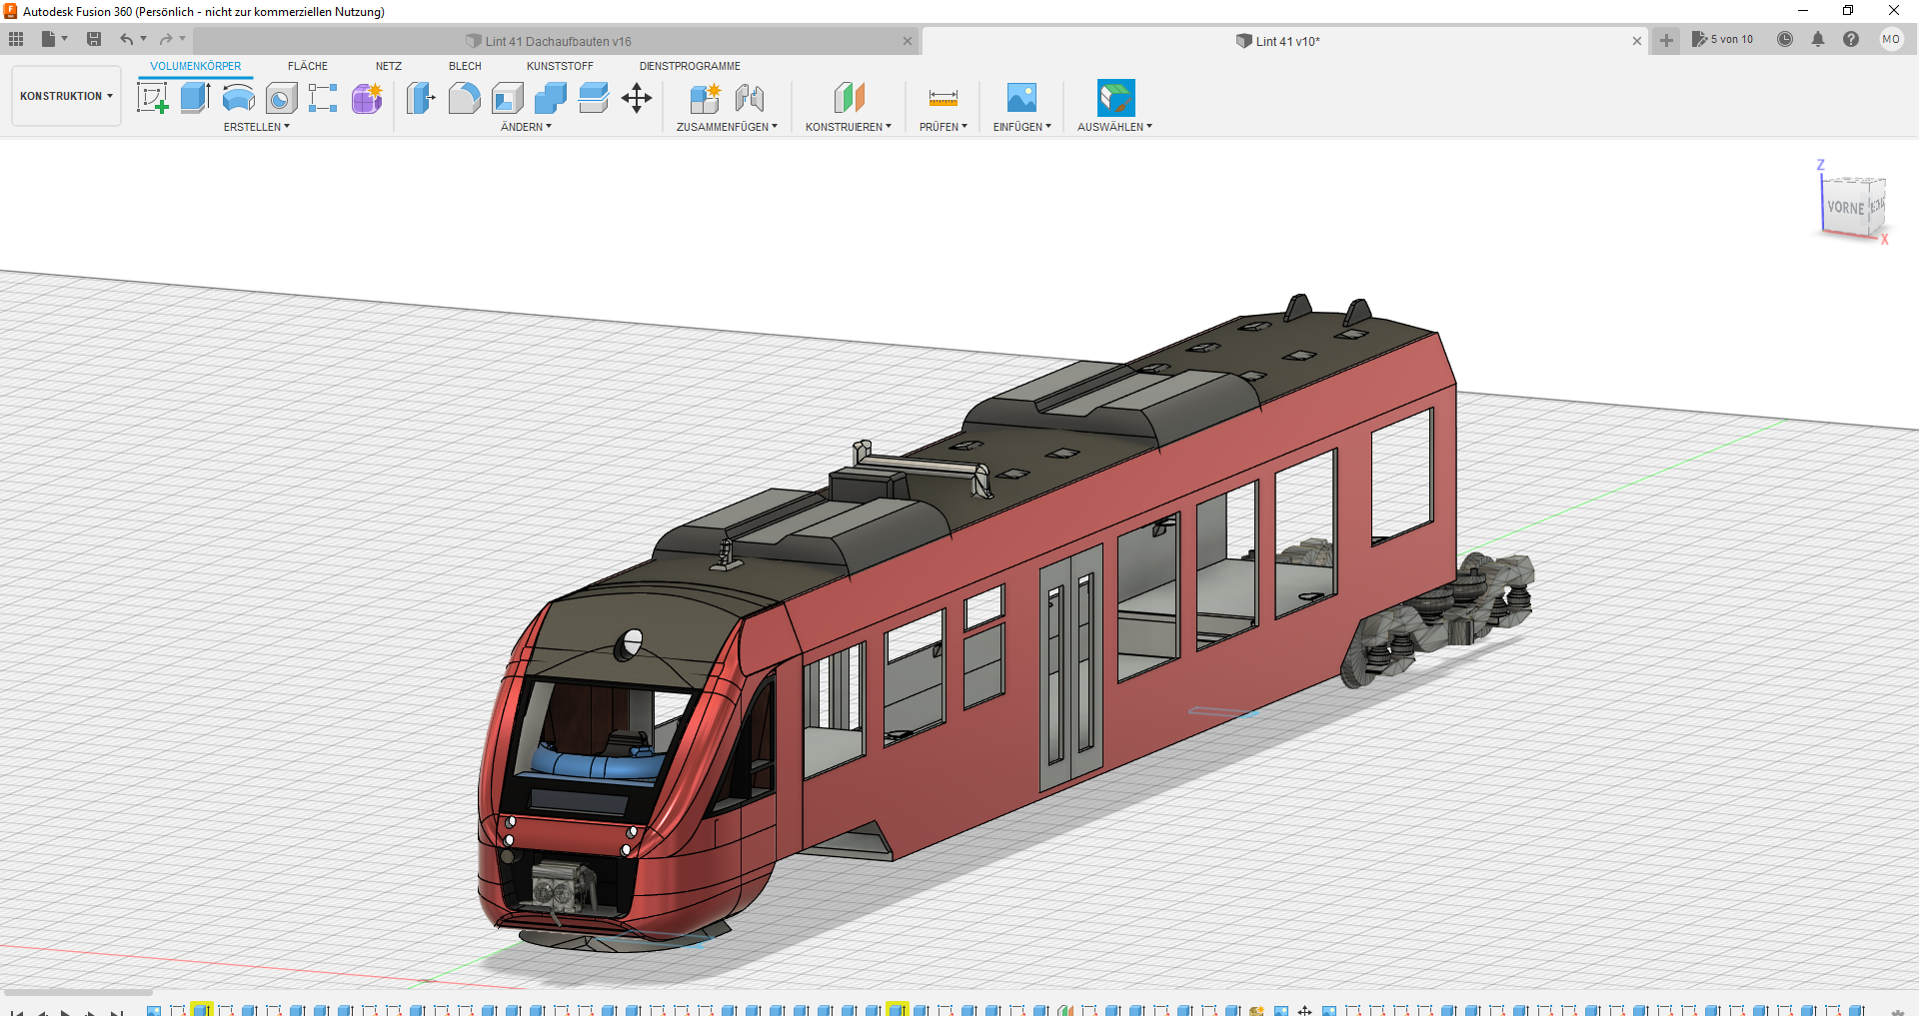Click the VORNE face of the ViewCube
This screenshot has height=1016, width=1919.
click(x=1845, y=208)
